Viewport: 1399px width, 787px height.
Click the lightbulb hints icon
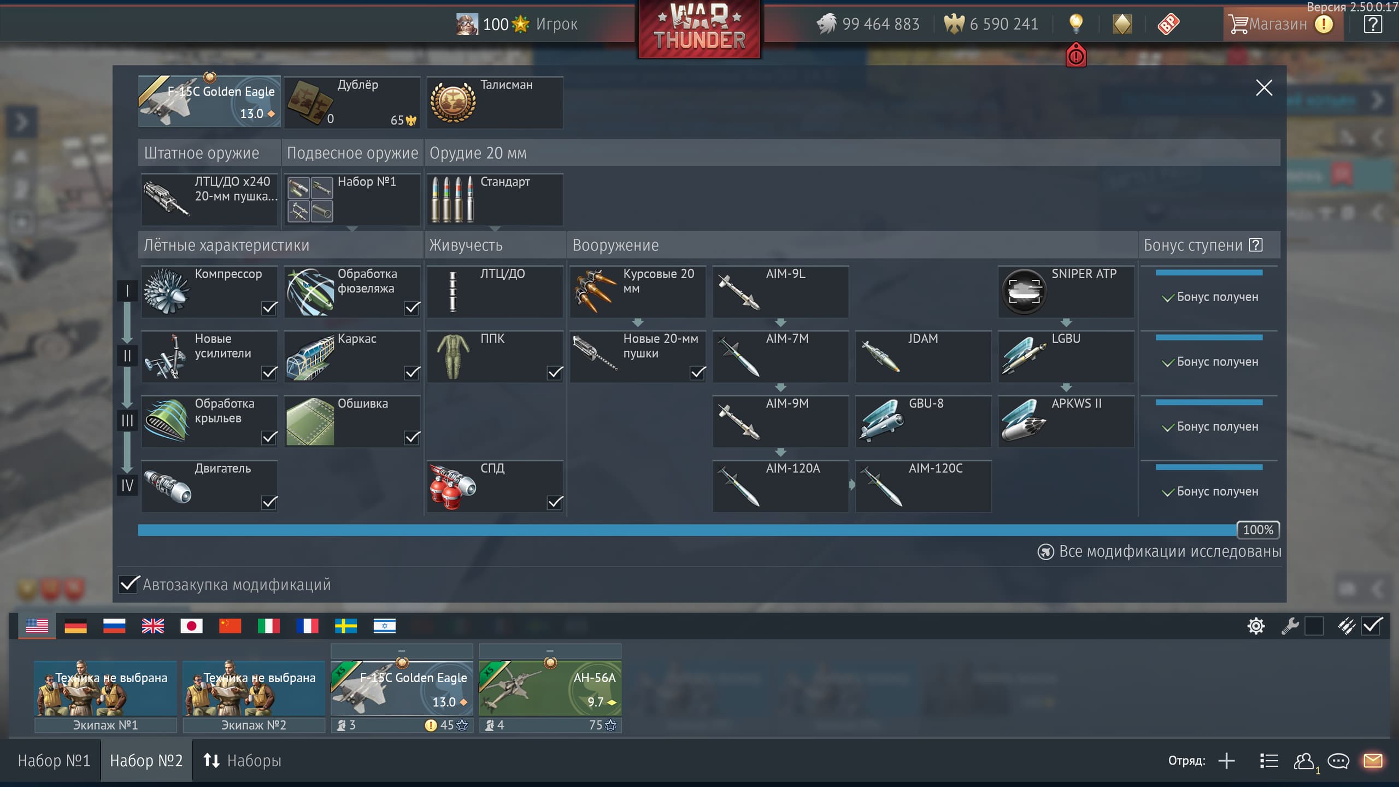1075,24
